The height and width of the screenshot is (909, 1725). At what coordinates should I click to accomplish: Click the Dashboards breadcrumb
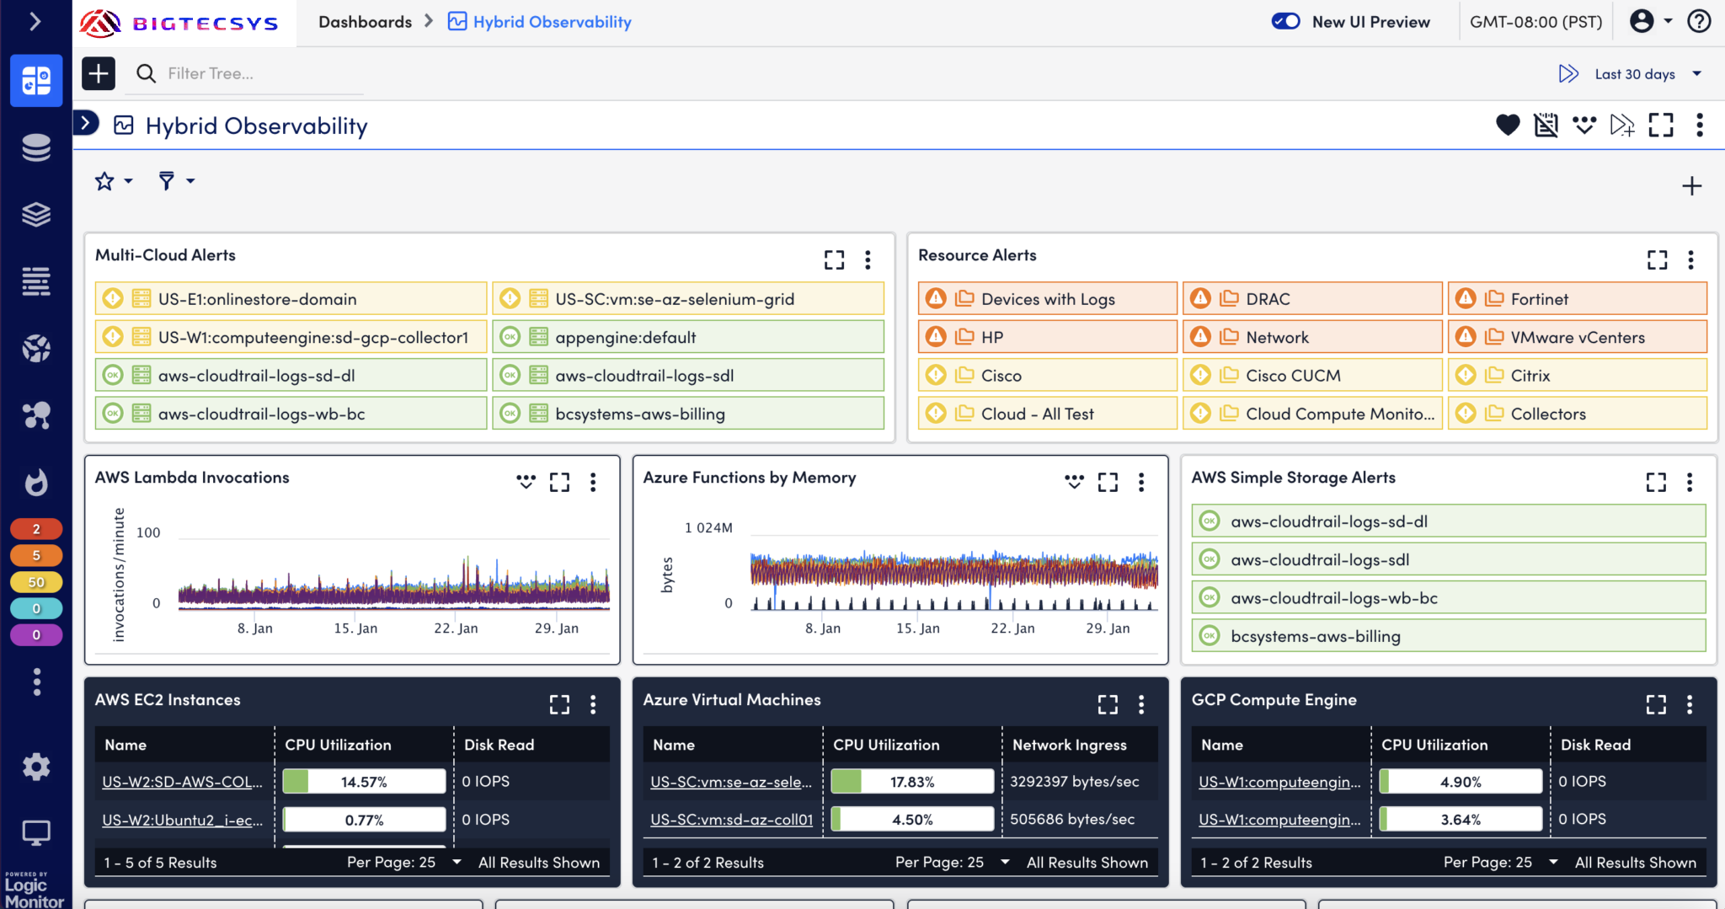pyautogui.click(x=365, y=22)
